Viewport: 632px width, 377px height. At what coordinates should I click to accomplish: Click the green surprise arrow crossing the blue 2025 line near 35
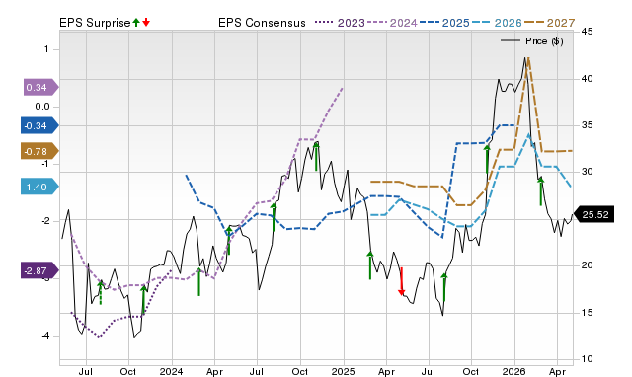pyautogui.click(x=487, y=160)
